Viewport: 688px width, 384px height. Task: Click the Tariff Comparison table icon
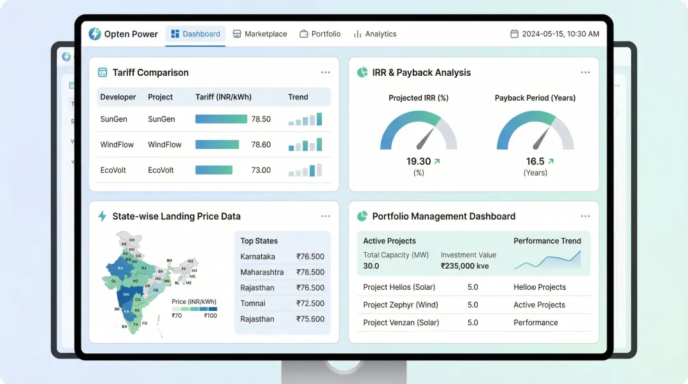[x=101, y=73]
